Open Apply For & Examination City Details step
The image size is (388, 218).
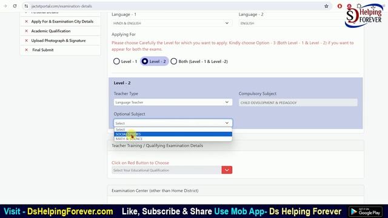[62, 22]
